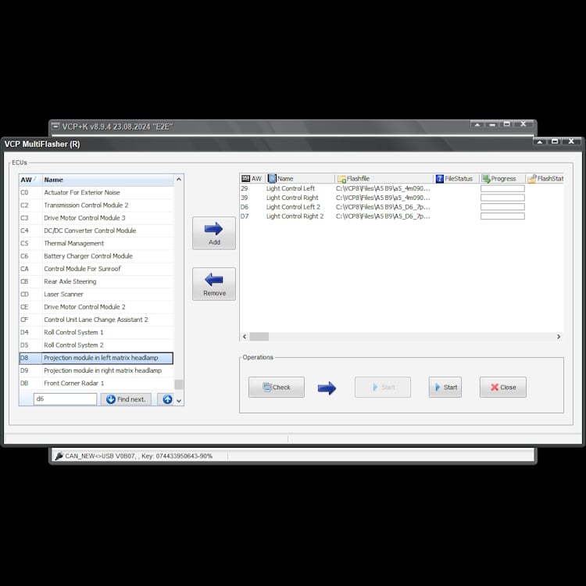Screen dimensions: 586x586
Task: Roll up the VCP+K background window
Action: coord(477,124)
